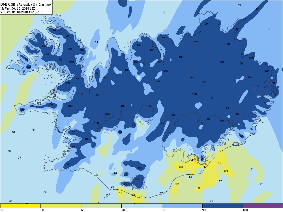Click the humidity value '50' in the yellow area
Screen dimensions: 283x212
coord(181,167)
